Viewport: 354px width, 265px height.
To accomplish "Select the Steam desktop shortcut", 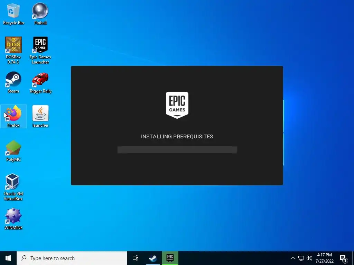I will tap(13, 82).
